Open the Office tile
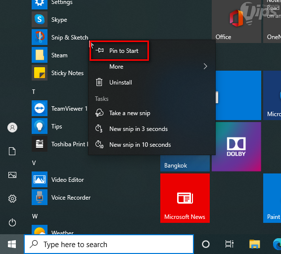This screenshot has width=281, height=254. click(236, 21)
